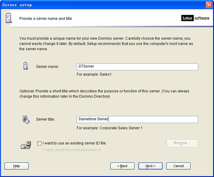Click the Server name input field
Image resolution: width=214 pixels, height=177 pixels.
[137, 67]
